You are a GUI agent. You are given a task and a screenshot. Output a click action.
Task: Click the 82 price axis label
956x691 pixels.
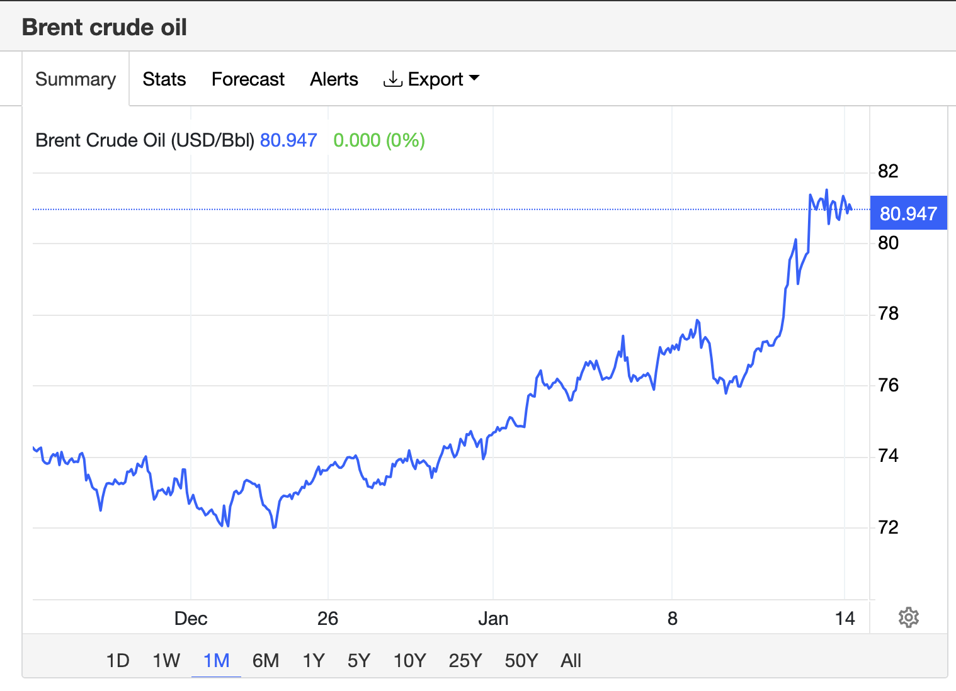[888, 171]
